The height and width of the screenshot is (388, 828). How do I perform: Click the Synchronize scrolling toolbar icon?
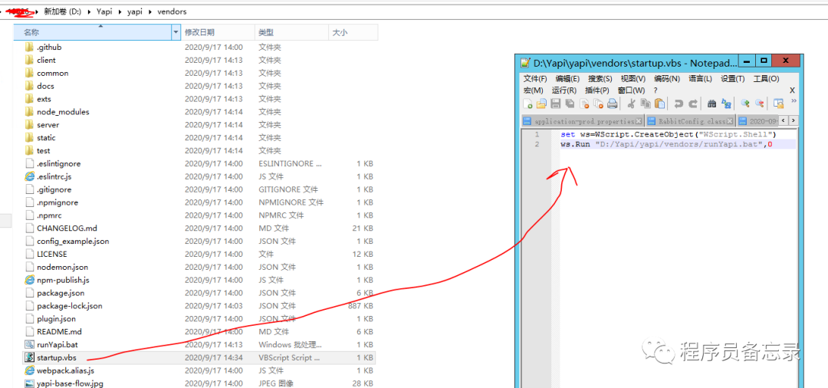tap(778, 104)
